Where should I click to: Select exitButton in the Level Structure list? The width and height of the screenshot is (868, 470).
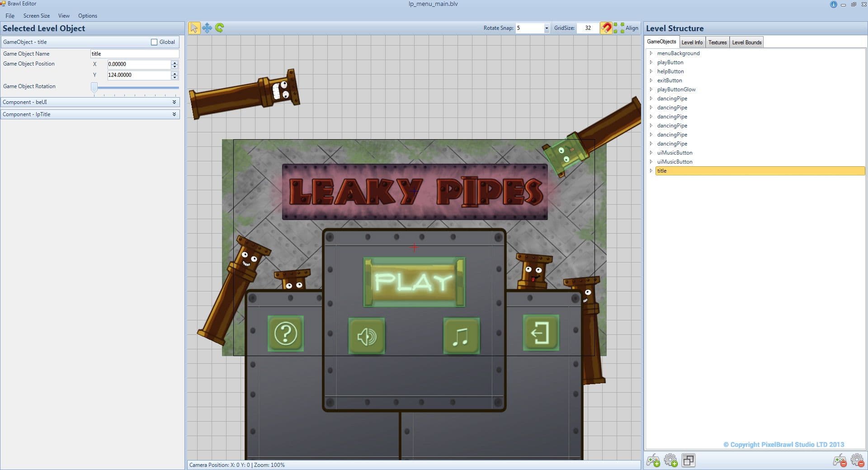(x=670, y=80)
